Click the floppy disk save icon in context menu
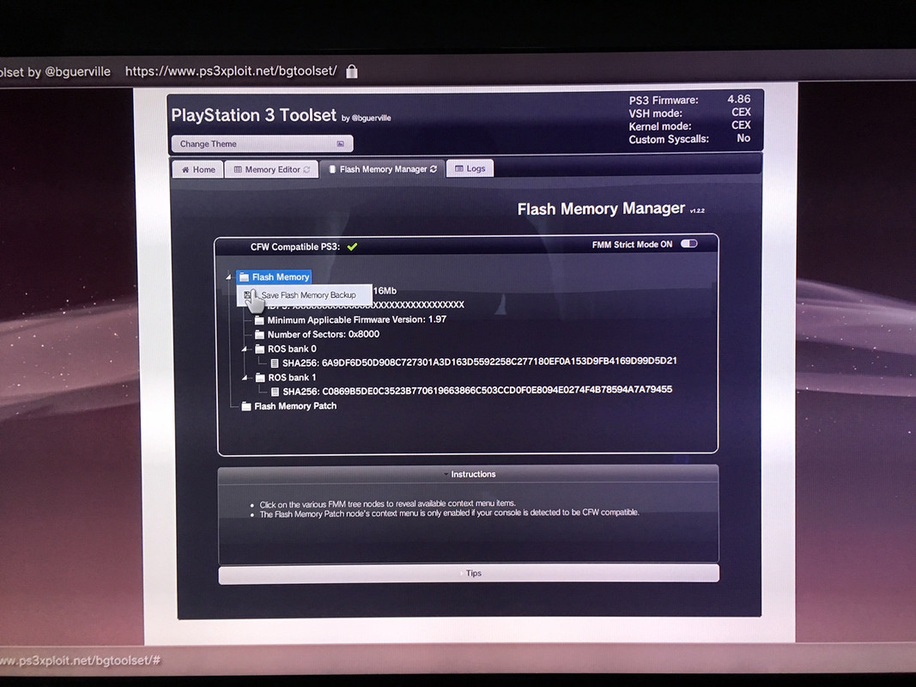Viewport: 916px width, 687px height. coord(247,295)
